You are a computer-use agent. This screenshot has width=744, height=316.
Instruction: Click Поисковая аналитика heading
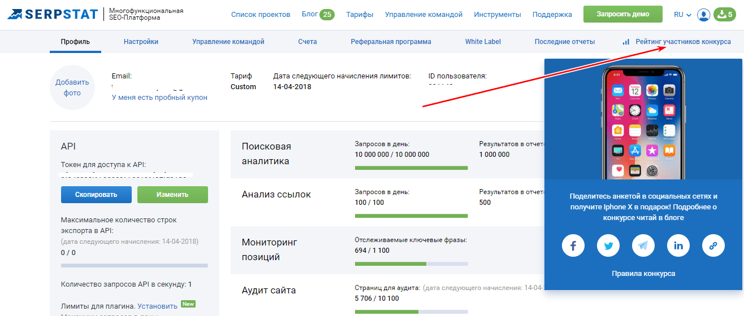(x=266, y=153)
